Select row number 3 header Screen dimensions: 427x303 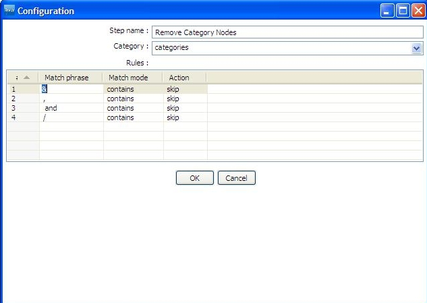23,108
